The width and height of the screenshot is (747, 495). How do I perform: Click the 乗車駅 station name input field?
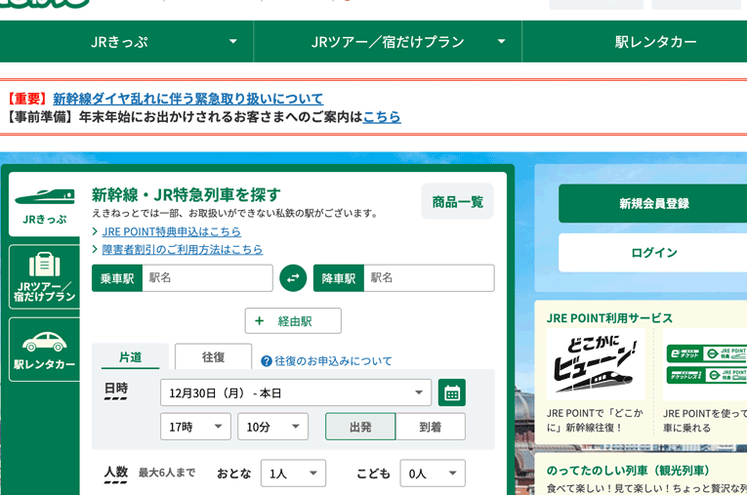coord(207,278)
